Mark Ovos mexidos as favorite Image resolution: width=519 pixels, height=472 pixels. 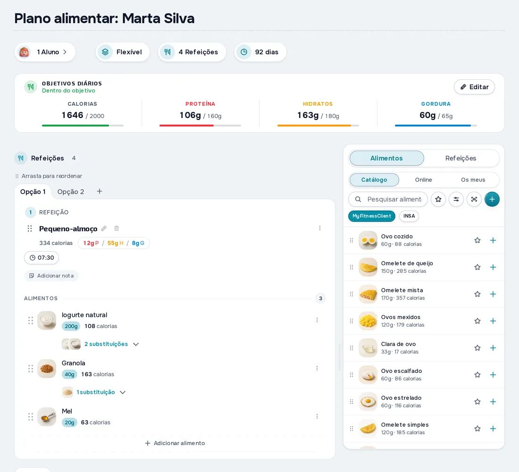[477, 320]
